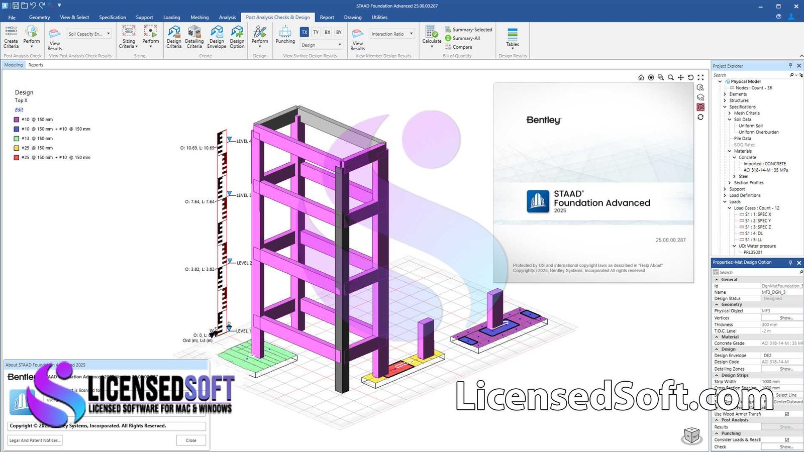Expand the Structures tree node
Screen dimensions: 804x452
725,100
